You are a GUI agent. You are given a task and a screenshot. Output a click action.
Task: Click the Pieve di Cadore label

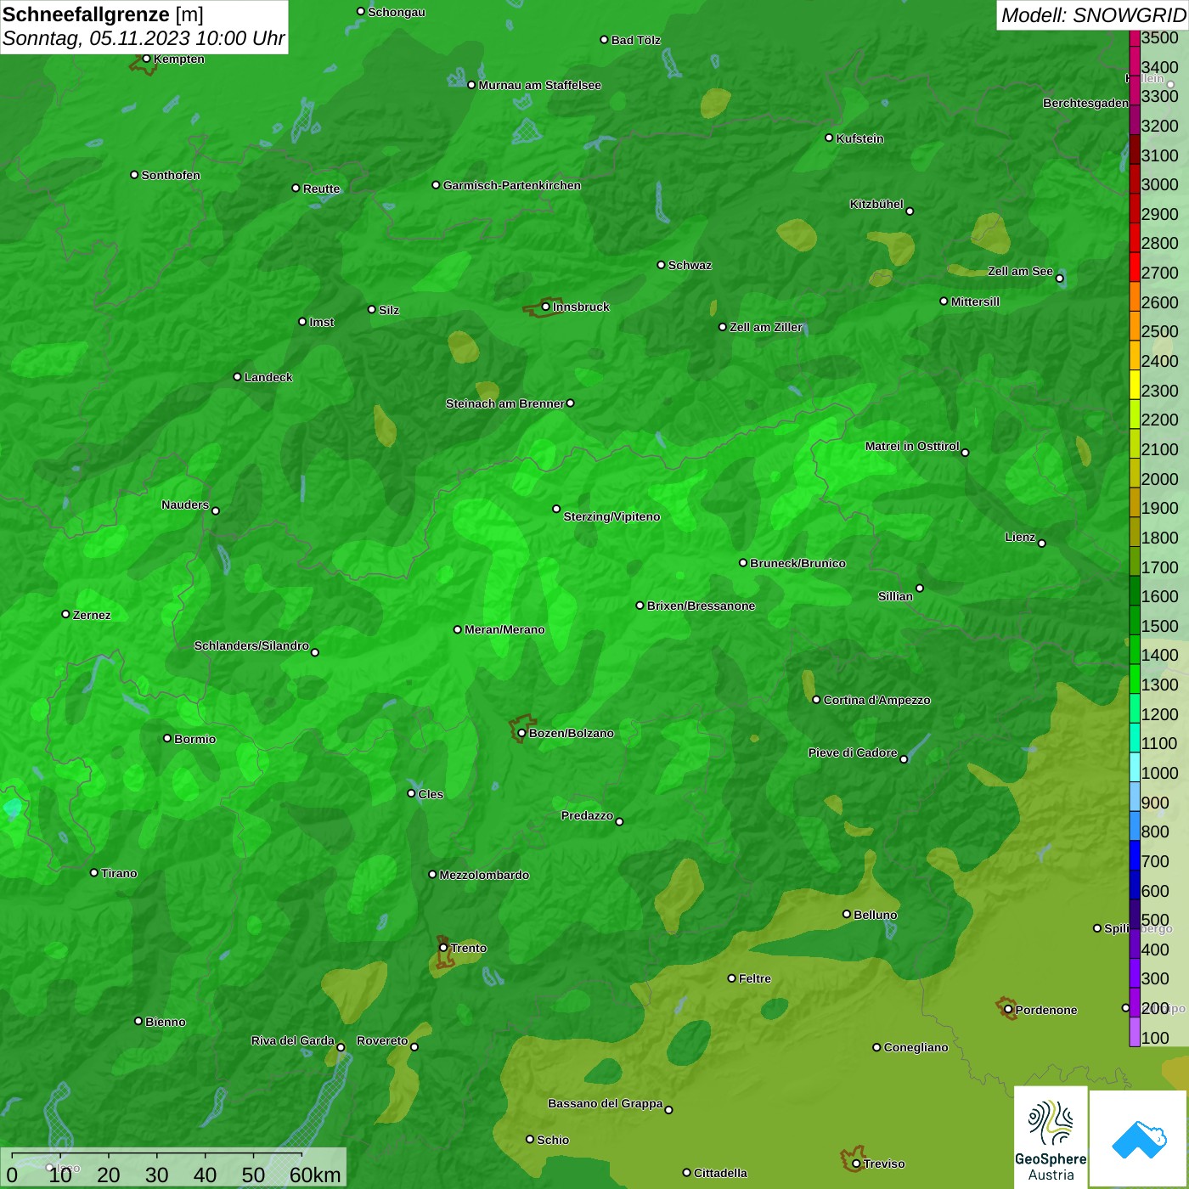click(853, 752)
